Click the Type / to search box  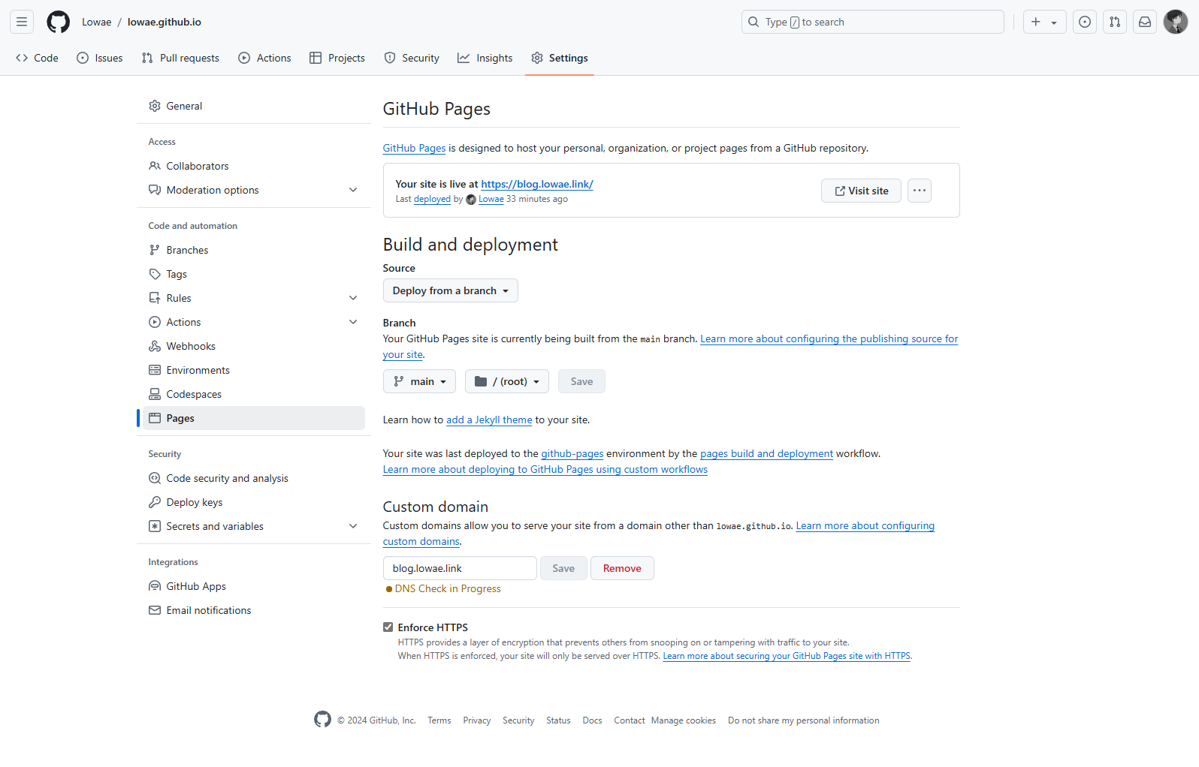click(873, 22)
